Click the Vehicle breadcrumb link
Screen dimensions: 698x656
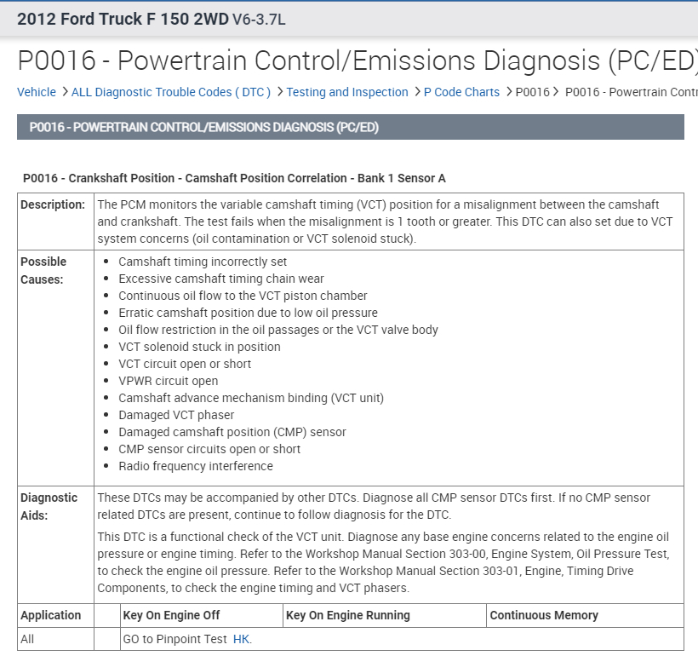tap(37, 92)
